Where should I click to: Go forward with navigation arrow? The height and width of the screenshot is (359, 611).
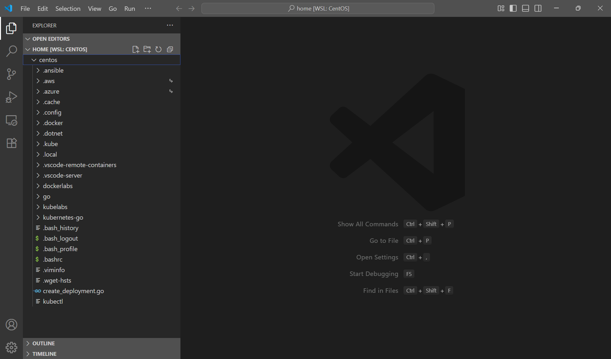click(x=191, y=9)
